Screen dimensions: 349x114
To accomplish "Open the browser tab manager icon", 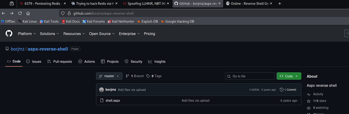I will coord(12,3).
